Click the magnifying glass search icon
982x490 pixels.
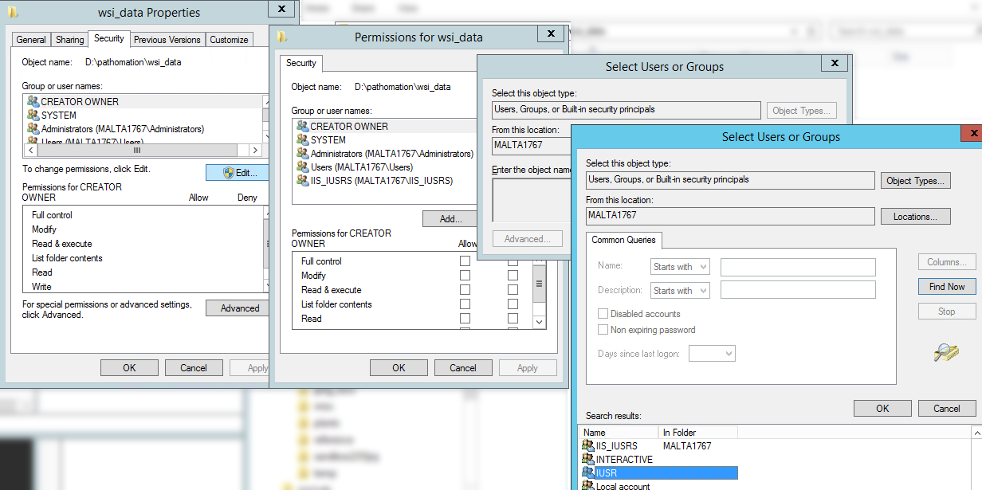point(945,353)
